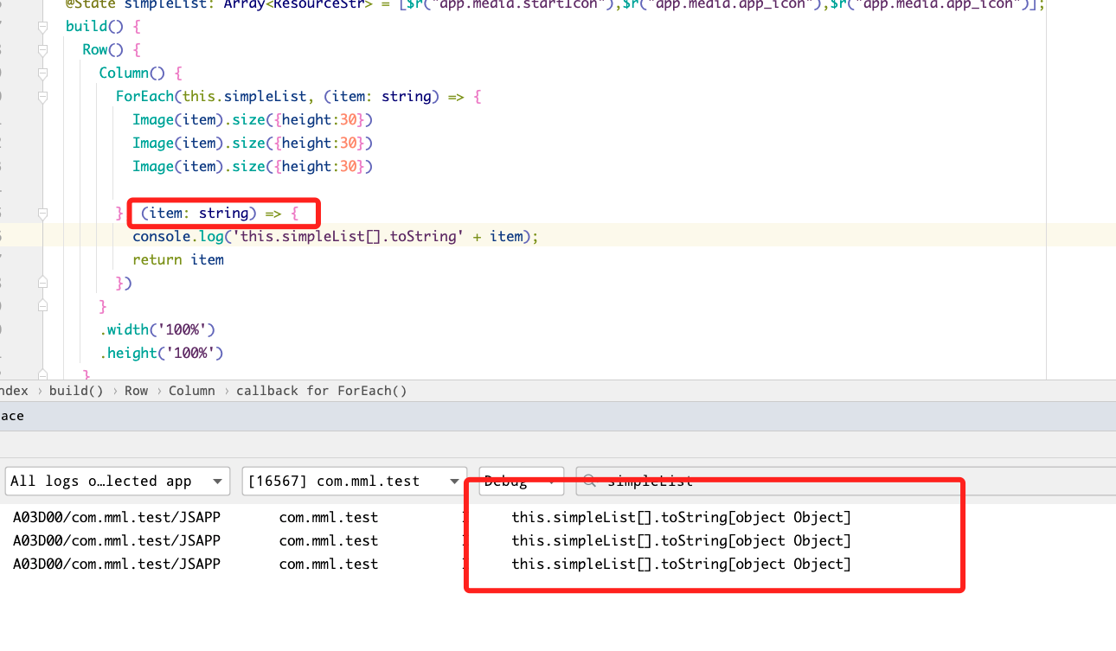This screenshot has width=1116, height=651.
Task: Collapse the Column() block fold marker
Action: click(42, 73)
